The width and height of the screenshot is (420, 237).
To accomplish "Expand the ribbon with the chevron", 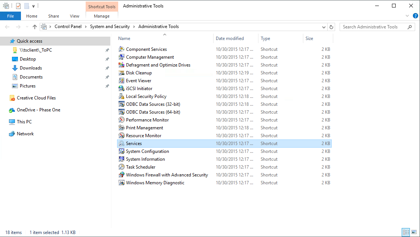I will [x=407, y=16].
